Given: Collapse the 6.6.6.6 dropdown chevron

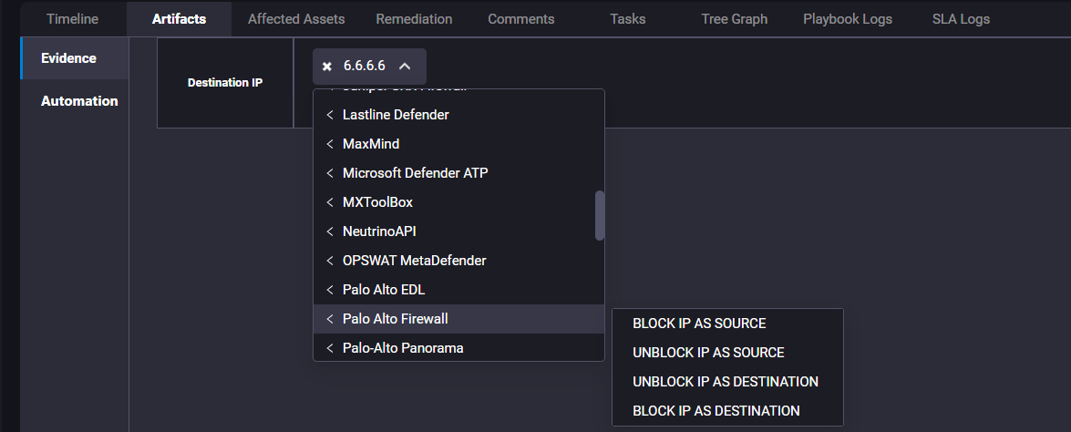Looking at the screenshot, I should (x=405, y=67).
